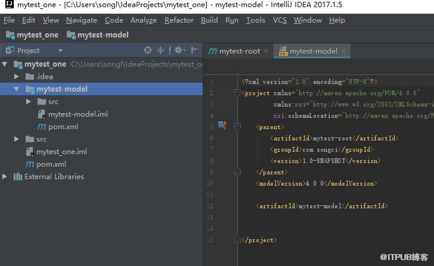The width and height of the screenshot is (434, 266).
Task: Open the Window menu
Action: click(308, 20)
